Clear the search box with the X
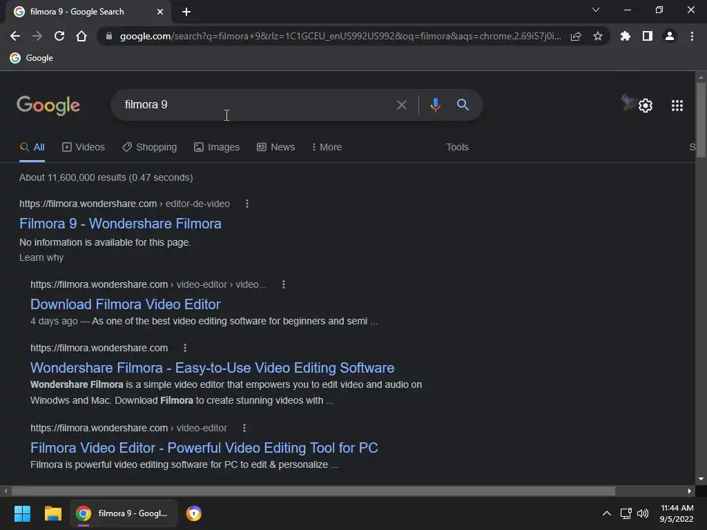707x530 pixels. click(x=401, y=105)
